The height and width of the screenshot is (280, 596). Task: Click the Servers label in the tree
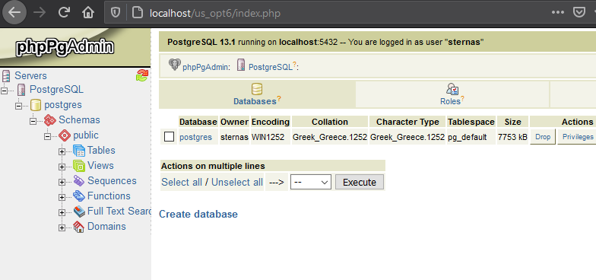[x=30, y=76]
